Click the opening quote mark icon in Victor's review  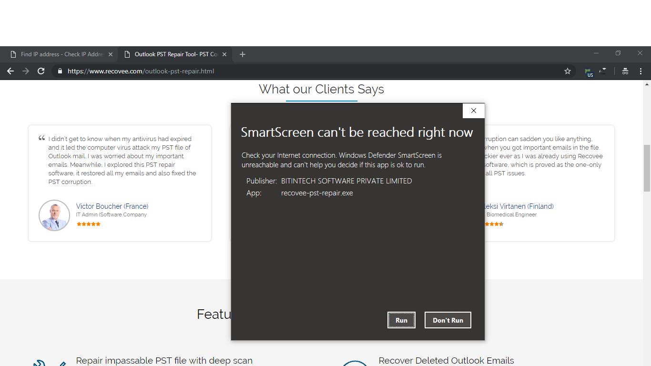click(x=42, y=138)
